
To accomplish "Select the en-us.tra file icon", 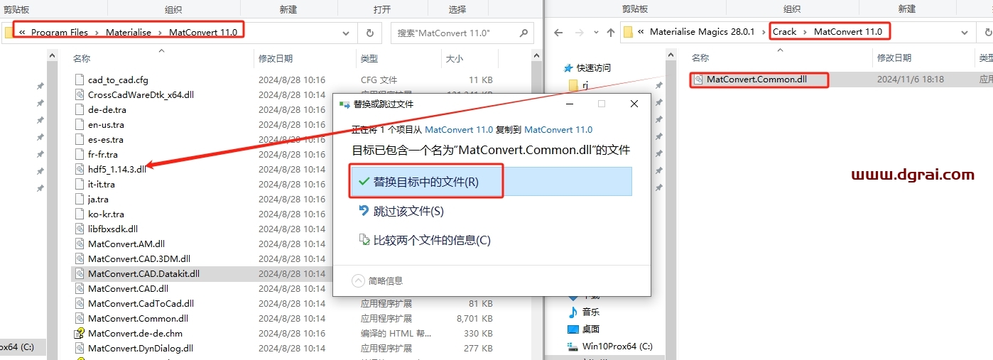I will [x=80, y=124].
